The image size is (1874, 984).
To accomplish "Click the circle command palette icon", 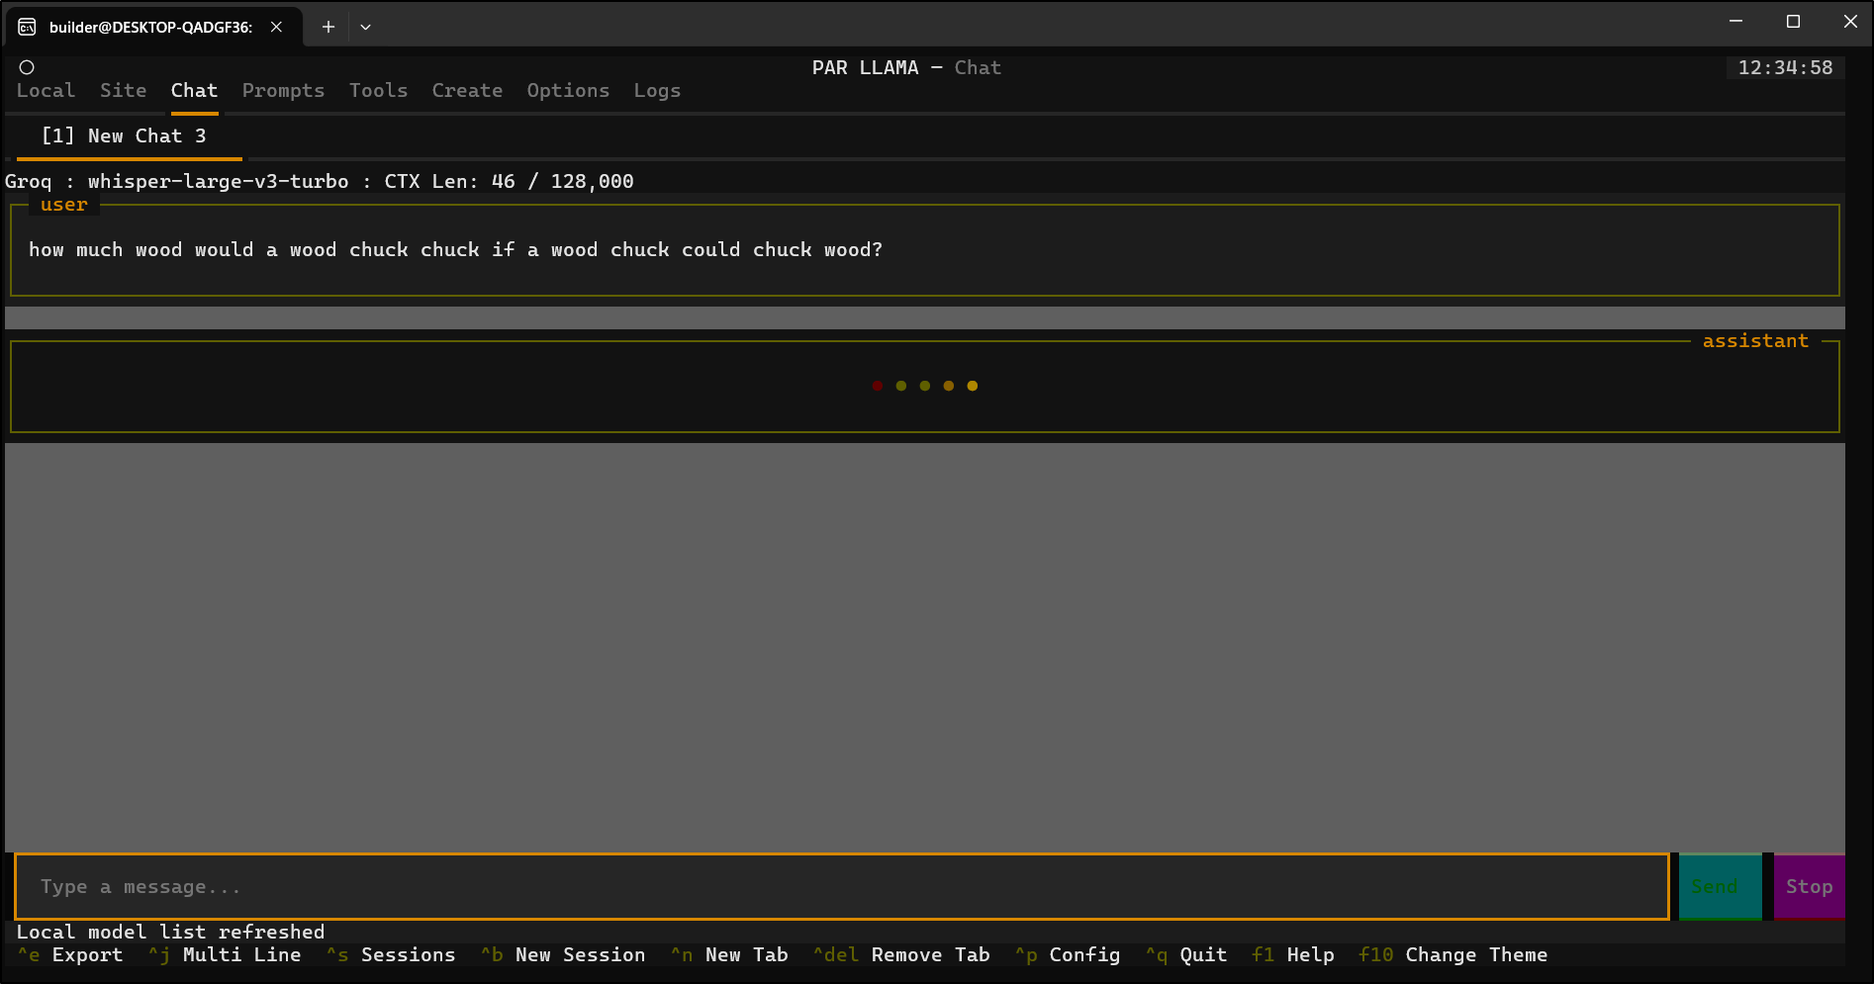I will (x=27, y=67).
